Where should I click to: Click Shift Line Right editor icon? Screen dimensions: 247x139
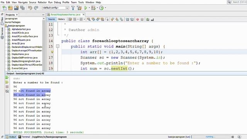[x=132, y=19]
